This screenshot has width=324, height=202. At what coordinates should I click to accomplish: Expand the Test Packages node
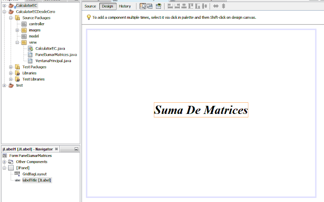tap(11, 67)
